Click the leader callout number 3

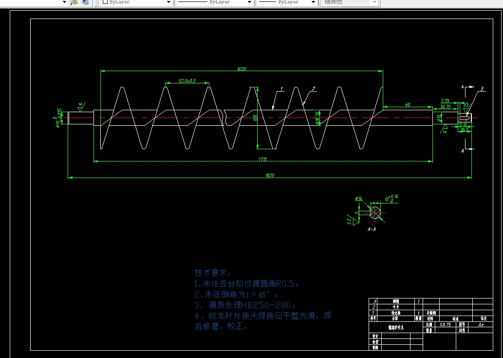[482, 89]
